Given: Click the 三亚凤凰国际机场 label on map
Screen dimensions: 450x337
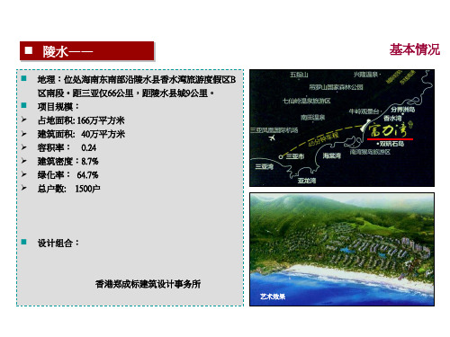Looking at the screenshot, I should pos(274,129).
